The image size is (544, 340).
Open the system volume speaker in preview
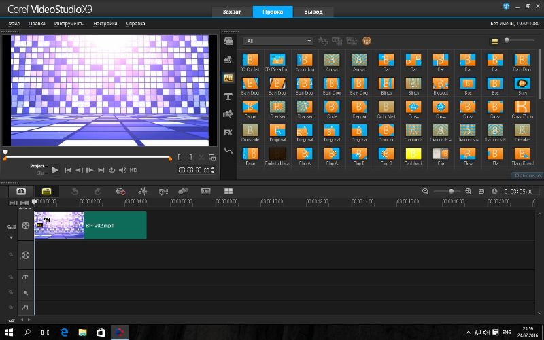point(122,170)
